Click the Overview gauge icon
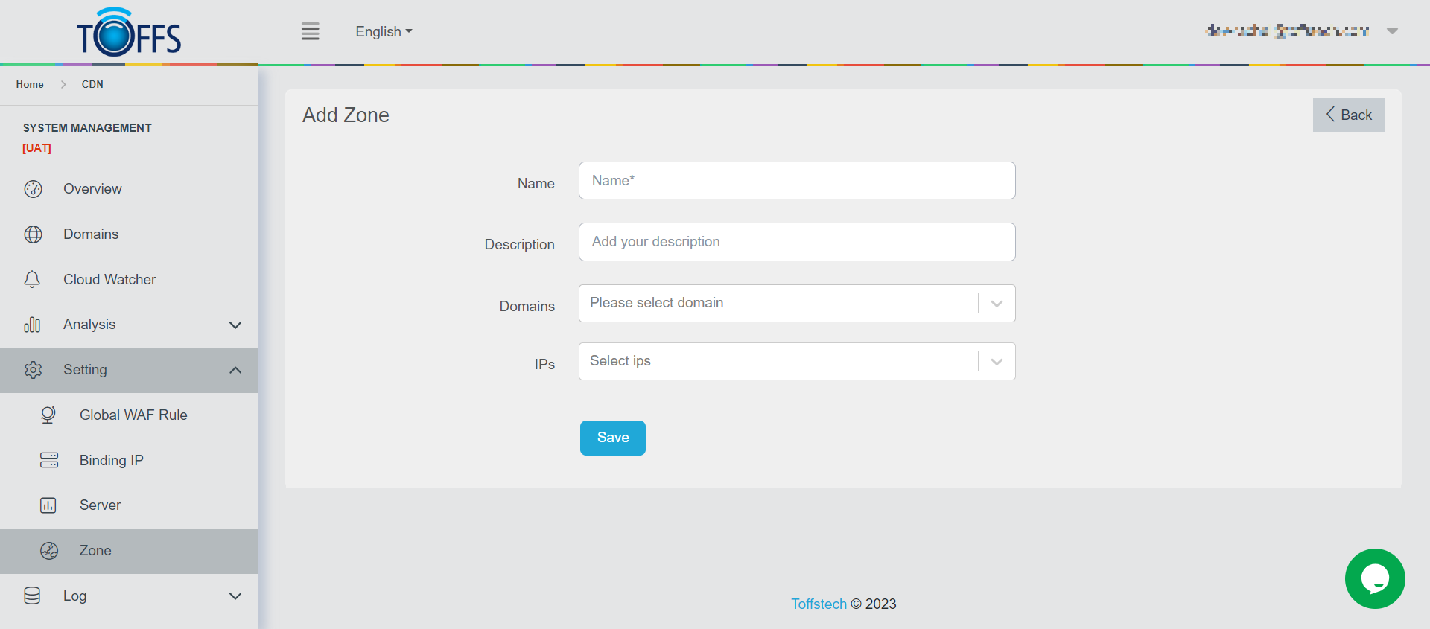The width and height of the screenshot is (1430, 629). [x=33, y=189]
